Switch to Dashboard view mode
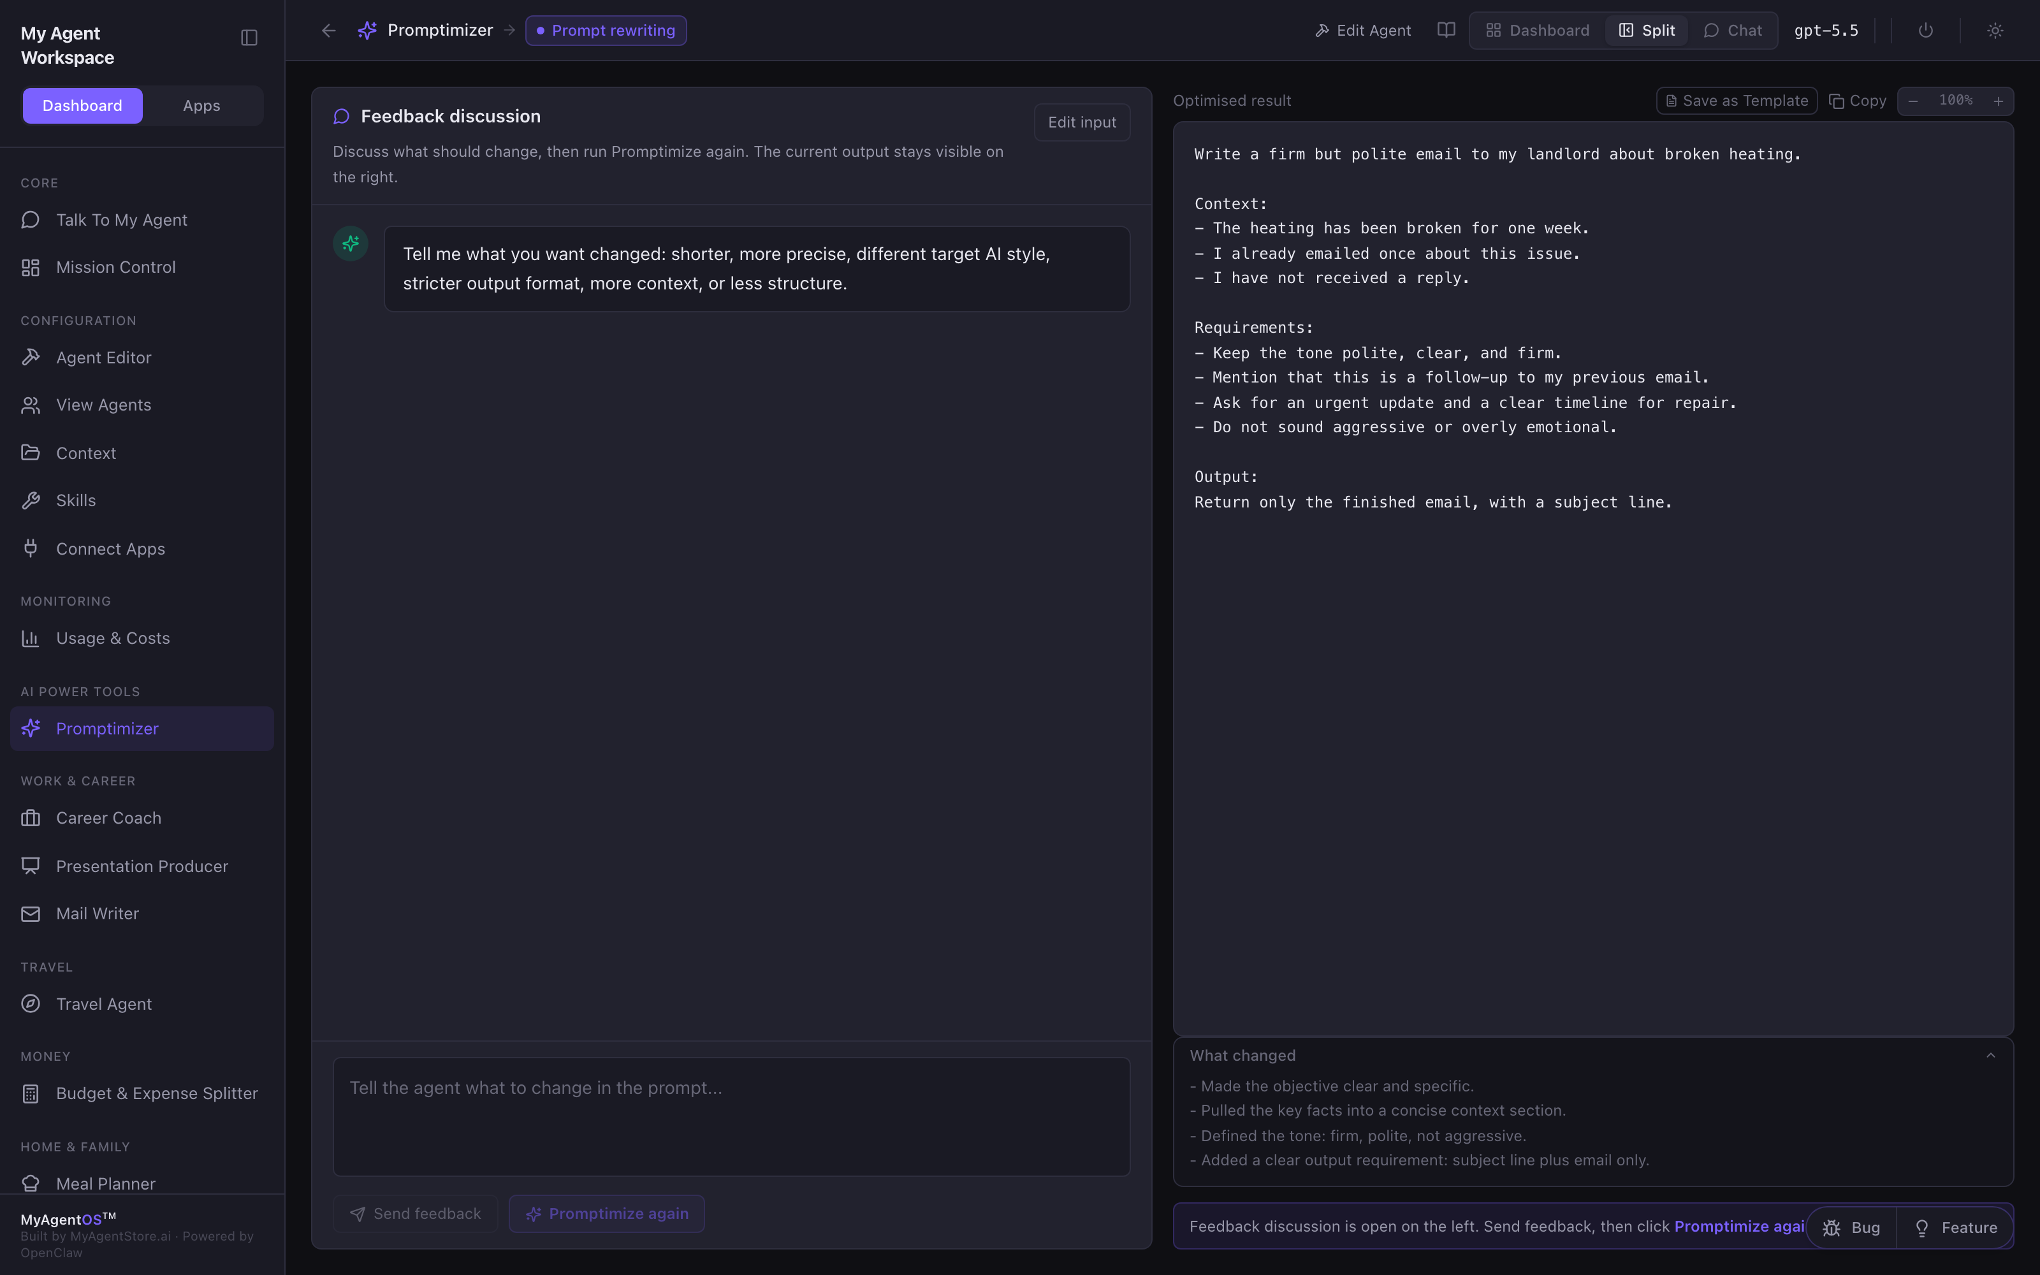Viewport: 2040px width, 1275px height. 1538,31
